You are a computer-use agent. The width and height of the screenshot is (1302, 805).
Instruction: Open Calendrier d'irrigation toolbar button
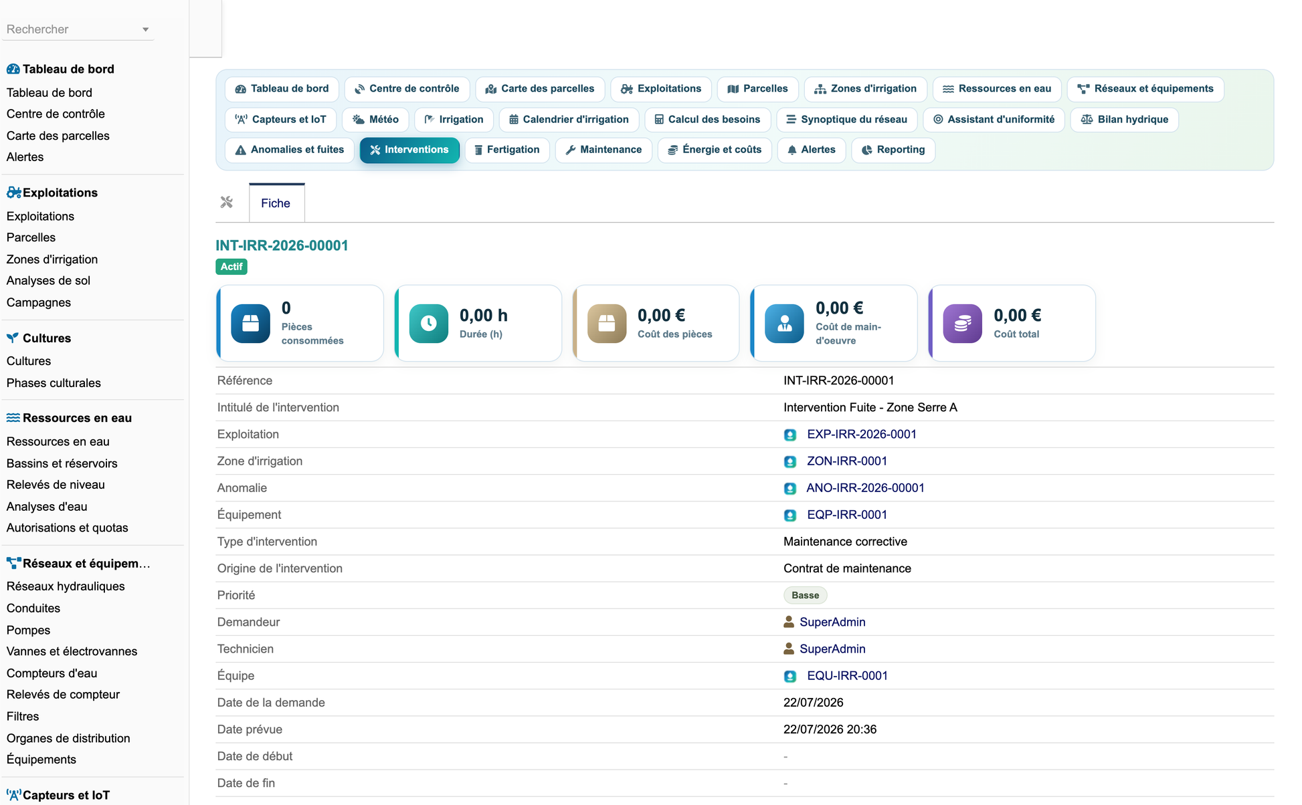(x=569, y=119)
